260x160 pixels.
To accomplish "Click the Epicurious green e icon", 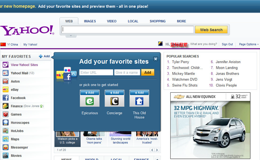I will click(x=90, y=101).
